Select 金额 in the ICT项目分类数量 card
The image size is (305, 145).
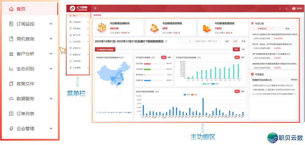coord(169,57)
